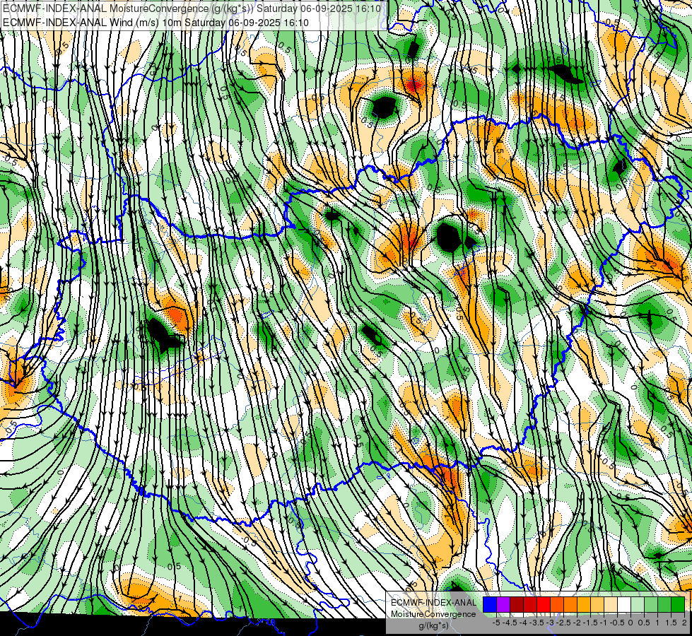
Task: Click the legend label MoistureConvergence
Action: tap(433, 614)
